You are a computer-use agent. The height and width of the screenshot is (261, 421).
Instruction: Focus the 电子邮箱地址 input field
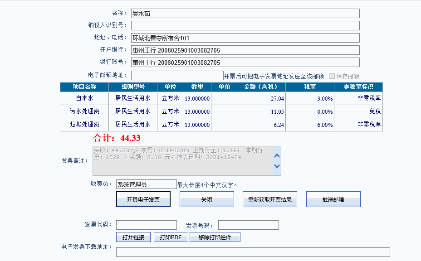(177, 76)
